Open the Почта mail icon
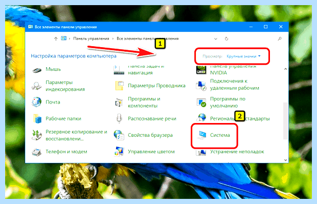 click(x=37, y=102)
